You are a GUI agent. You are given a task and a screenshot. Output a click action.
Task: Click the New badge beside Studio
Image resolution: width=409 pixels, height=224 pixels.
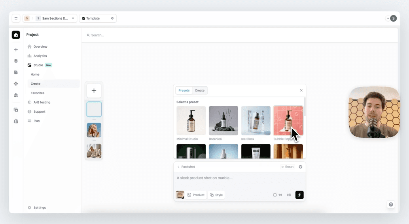[x=49, y=65]
